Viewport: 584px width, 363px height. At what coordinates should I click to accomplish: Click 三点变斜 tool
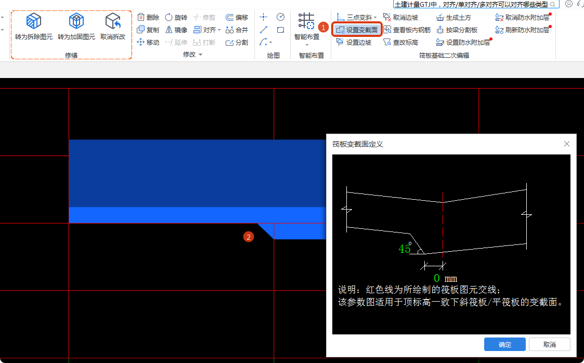[354, 18]
